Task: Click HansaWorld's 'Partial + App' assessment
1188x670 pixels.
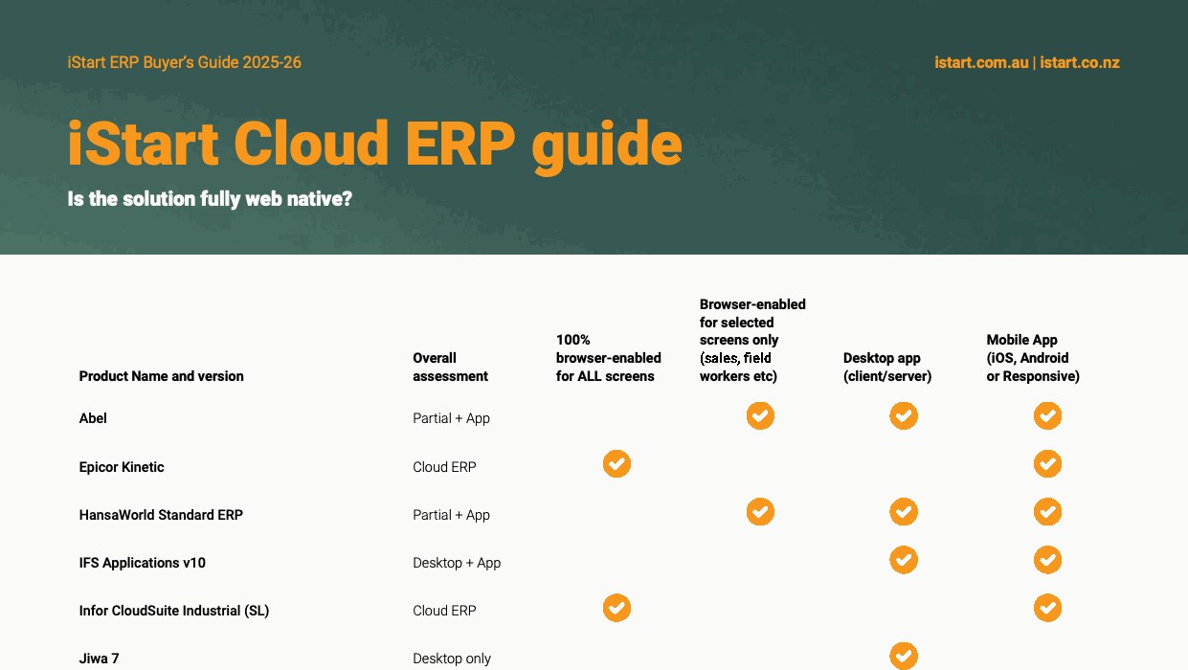Action: [x=452, y=515]
